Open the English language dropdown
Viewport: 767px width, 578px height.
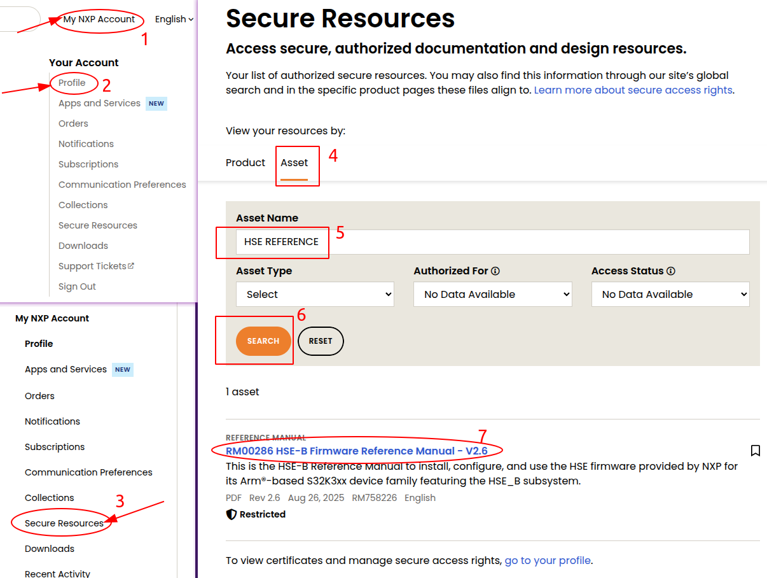174,19
